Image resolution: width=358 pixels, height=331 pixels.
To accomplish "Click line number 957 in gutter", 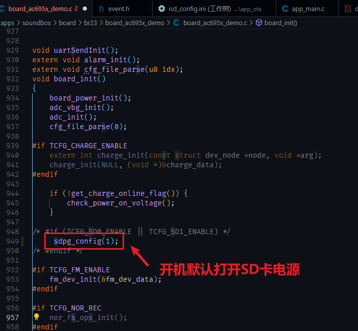I will 13,317.
